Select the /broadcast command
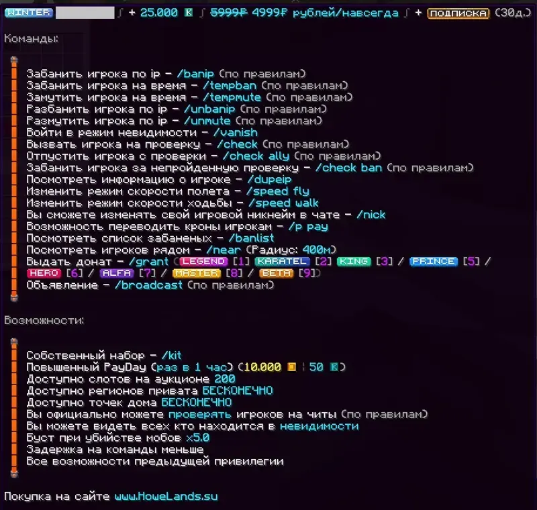 (x=148, y=285)
